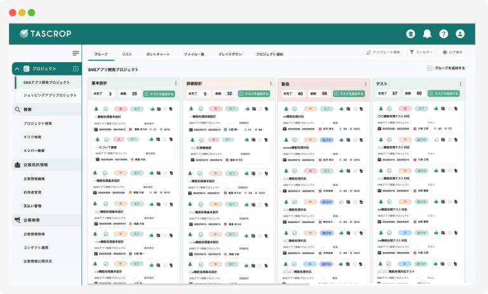Toggle completion check on first 製造 card
Image resolution: width=488 pixels, height=294 pixels.
(294, 109)
